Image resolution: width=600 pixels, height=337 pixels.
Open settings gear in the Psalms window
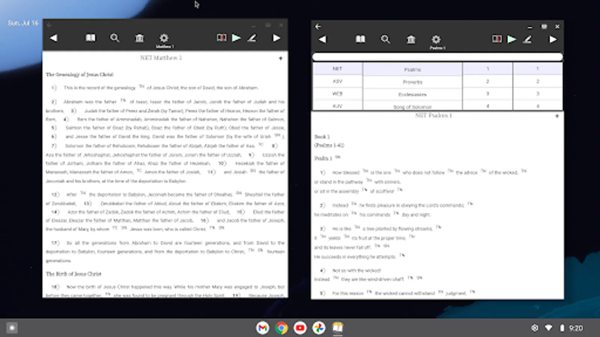click(x=436, y=39)
